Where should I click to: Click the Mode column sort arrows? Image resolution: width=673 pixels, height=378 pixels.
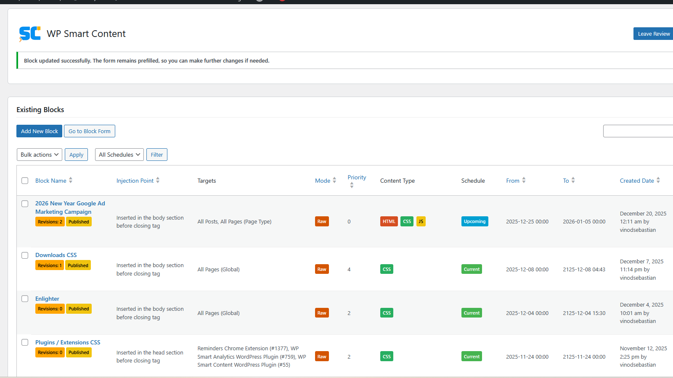tap(334, 180)
